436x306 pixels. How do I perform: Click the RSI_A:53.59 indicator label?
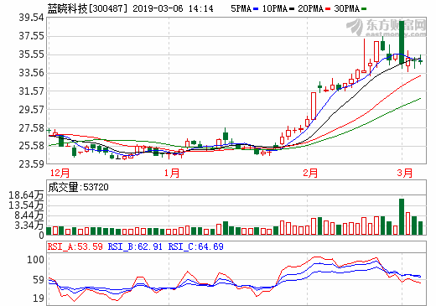[x=75, y=246]
